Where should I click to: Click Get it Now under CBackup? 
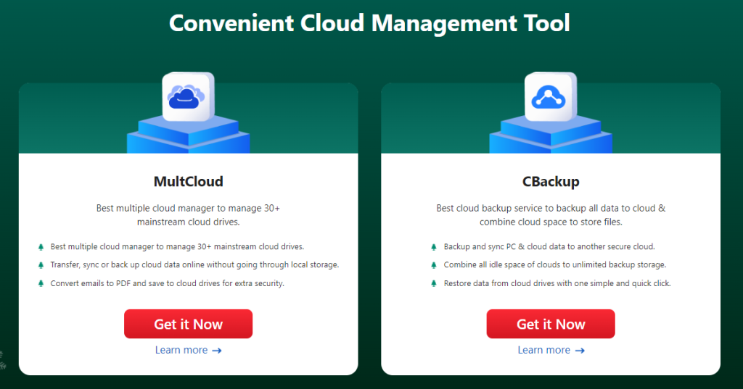(551, 324)
